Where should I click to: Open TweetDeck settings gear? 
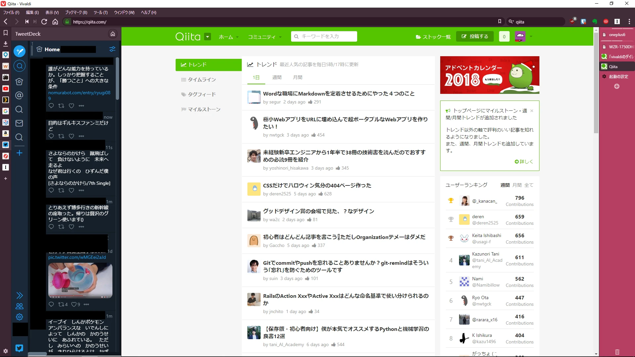click(20, 317)
